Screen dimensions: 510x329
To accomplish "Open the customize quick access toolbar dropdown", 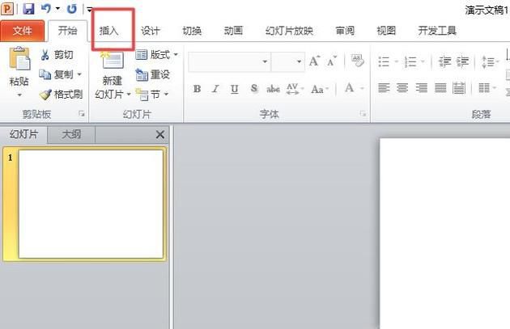I will click(x=89, y=10).
